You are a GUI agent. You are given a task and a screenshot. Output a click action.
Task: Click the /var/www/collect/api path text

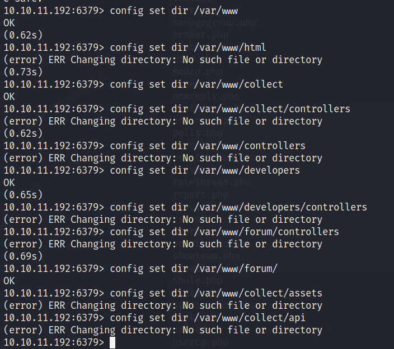point(250,318)
